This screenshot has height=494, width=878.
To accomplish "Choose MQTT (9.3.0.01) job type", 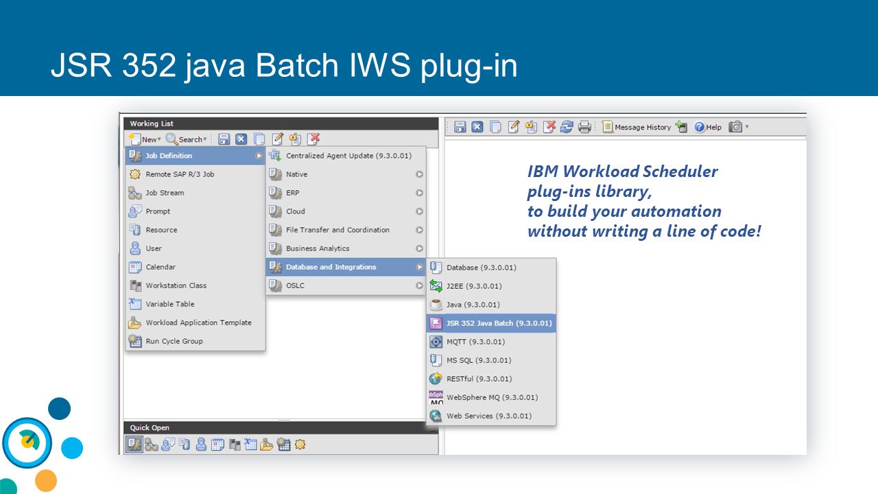I will 491,342.
